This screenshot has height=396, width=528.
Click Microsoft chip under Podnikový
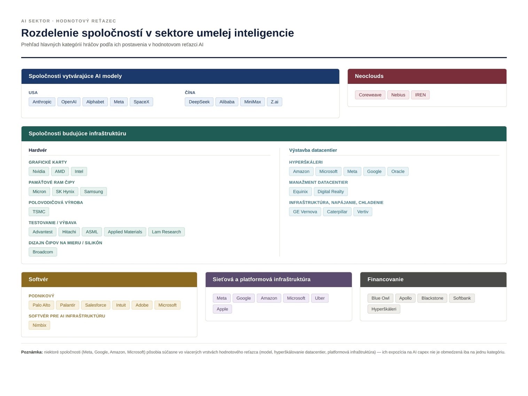[x=168, y=305]
